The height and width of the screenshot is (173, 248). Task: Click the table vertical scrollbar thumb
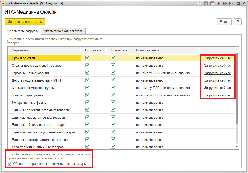[237, 88]
